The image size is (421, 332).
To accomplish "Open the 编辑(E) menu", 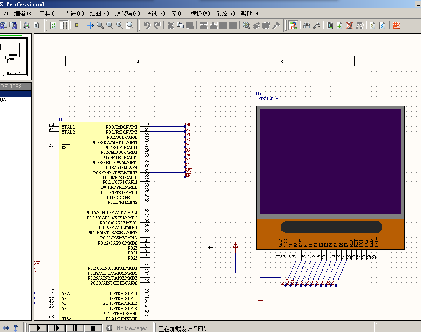I will click(24, 14).
